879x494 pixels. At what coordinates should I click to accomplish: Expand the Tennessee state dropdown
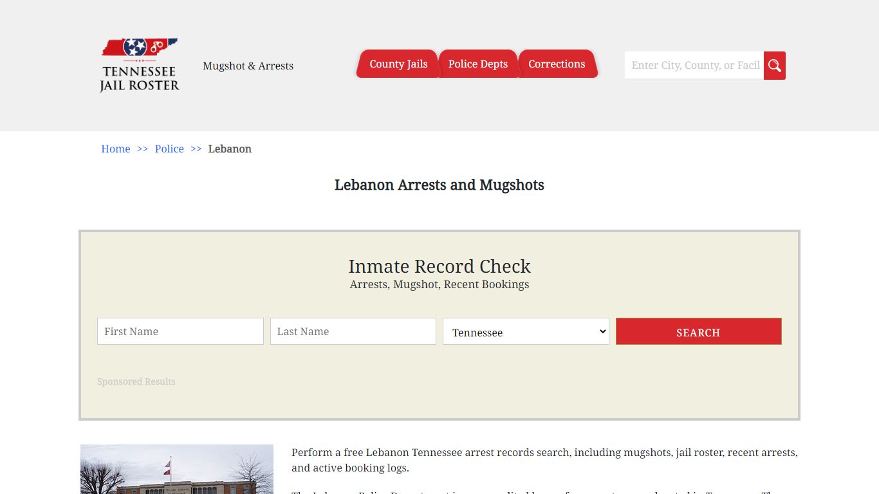click(x=526, y=331)
